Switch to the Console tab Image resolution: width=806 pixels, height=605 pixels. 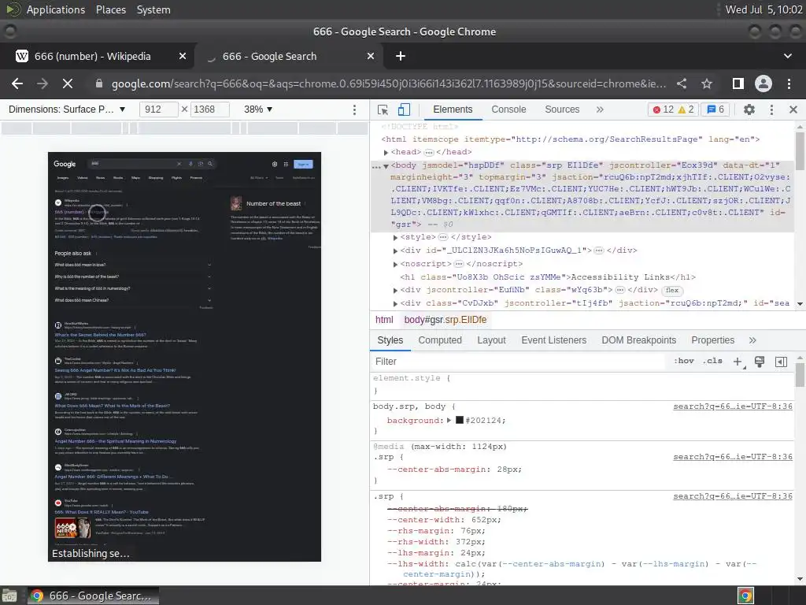[508, 109]
